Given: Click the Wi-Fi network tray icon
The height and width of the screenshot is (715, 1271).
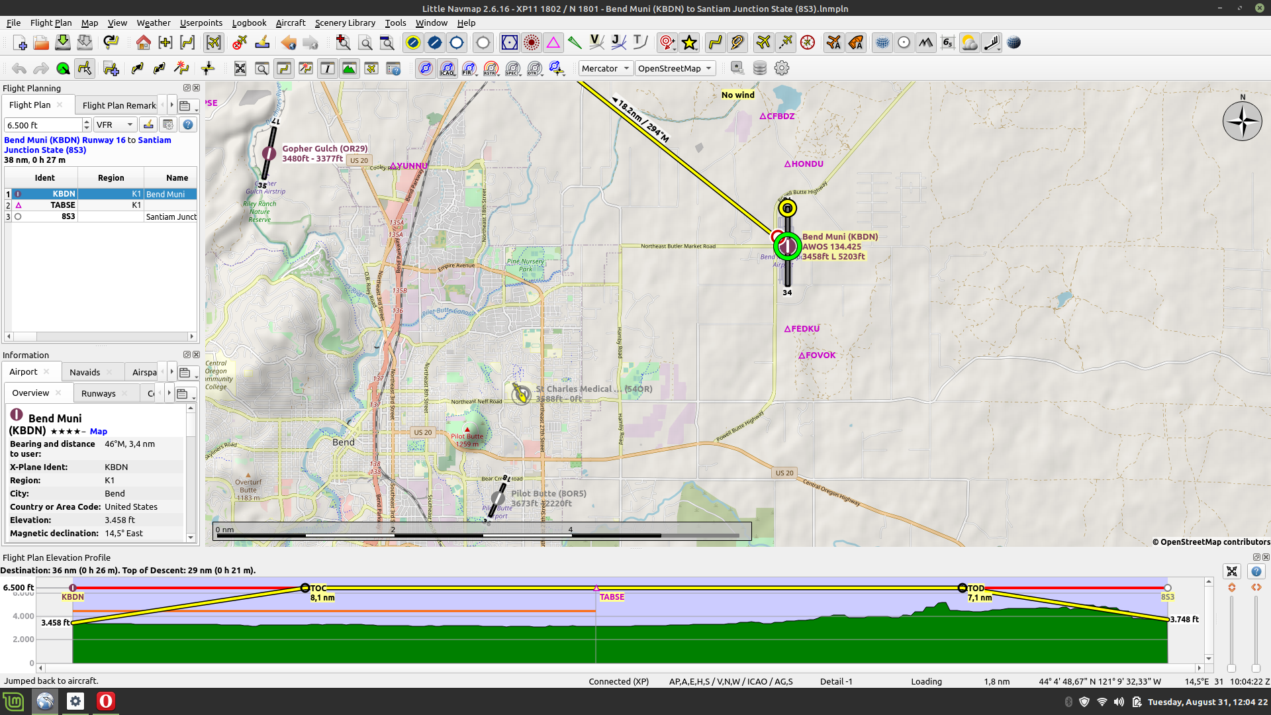Looking at the screenshot, I should pos(1102,702).
